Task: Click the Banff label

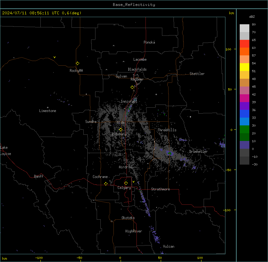Action: (x=39, y=176)
